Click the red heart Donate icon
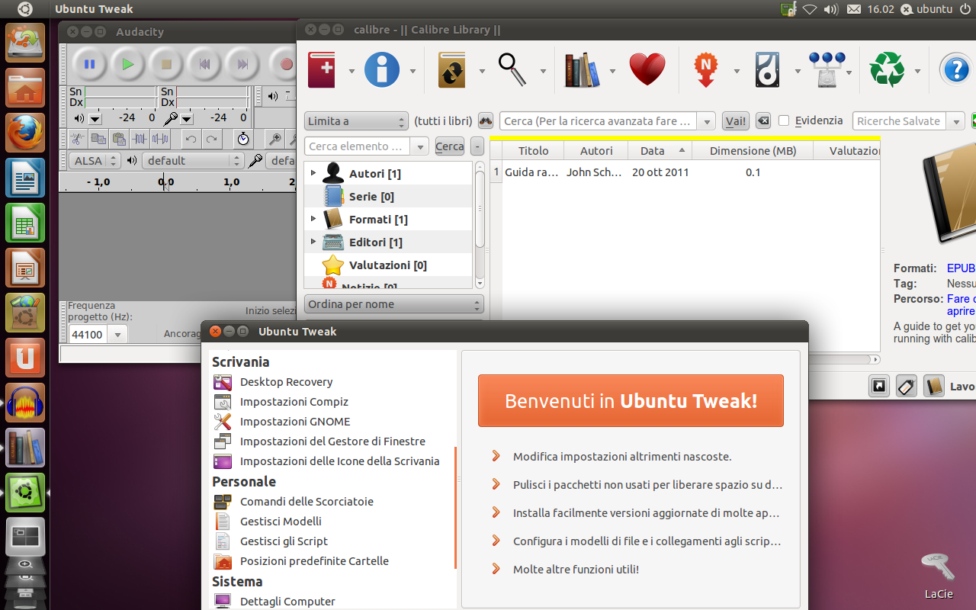 pyautogui.click(x=647, y=70)
